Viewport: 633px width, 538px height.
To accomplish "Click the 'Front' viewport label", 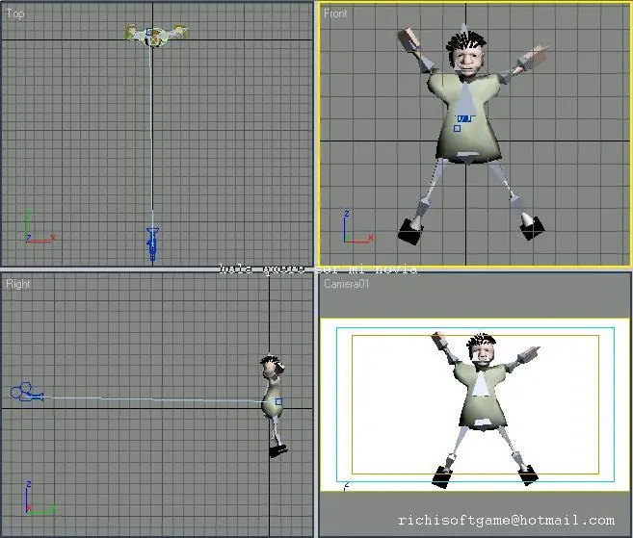I will coord(335,13).
